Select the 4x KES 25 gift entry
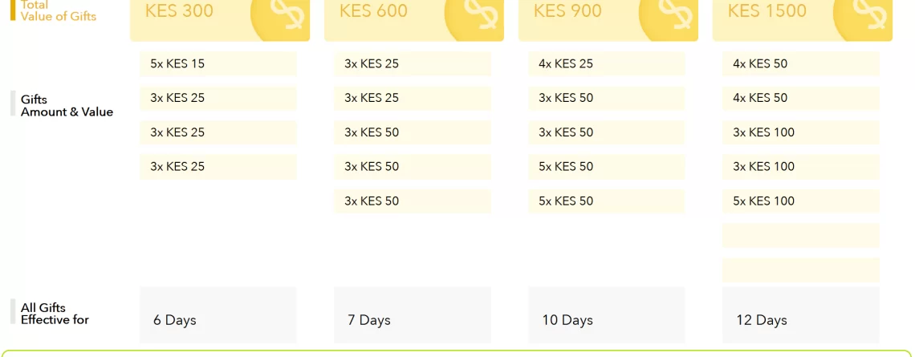This screenshot has width=915, height=357. click(606, 63)
